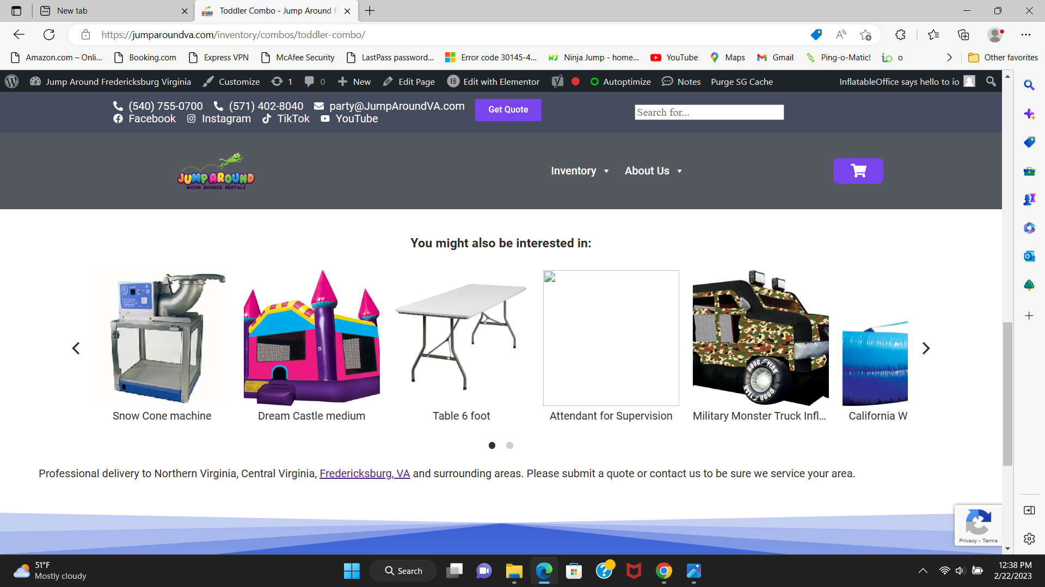
Task: Select the first carousel pagination dot
Action: click(492, 445)
